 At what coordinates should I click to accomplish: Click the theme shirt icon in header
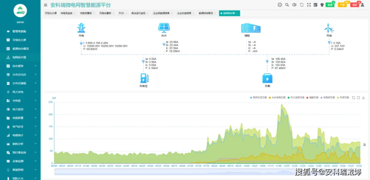point(322,5)
